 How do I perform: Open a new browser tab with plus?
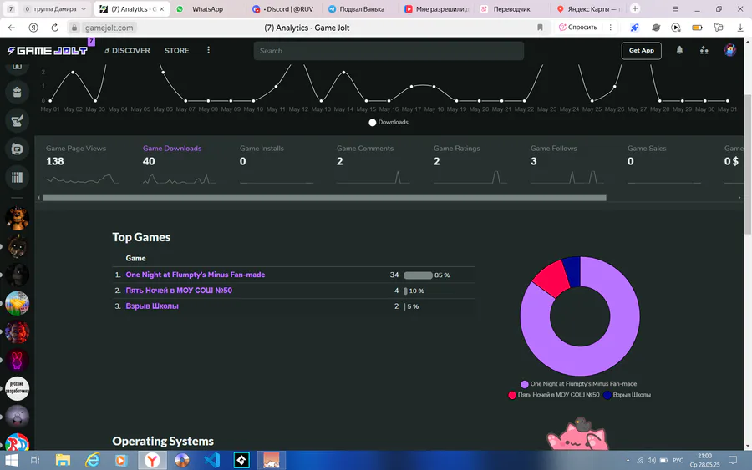pyautogui.click(x=635, y=8)
